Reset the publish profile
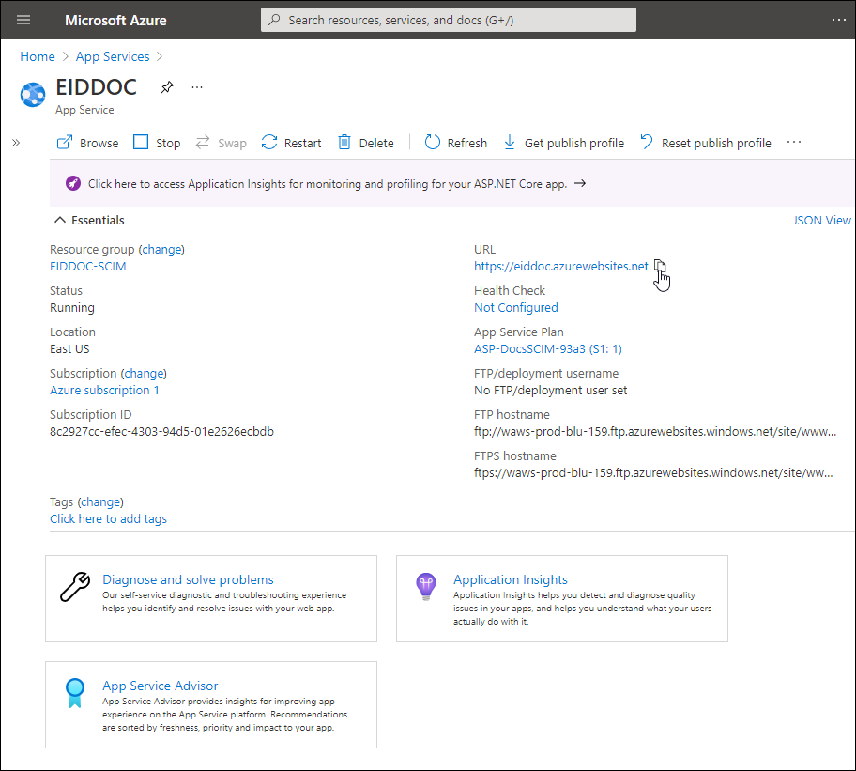The height and width of the screenshot is (771, 856). point(705,143)
